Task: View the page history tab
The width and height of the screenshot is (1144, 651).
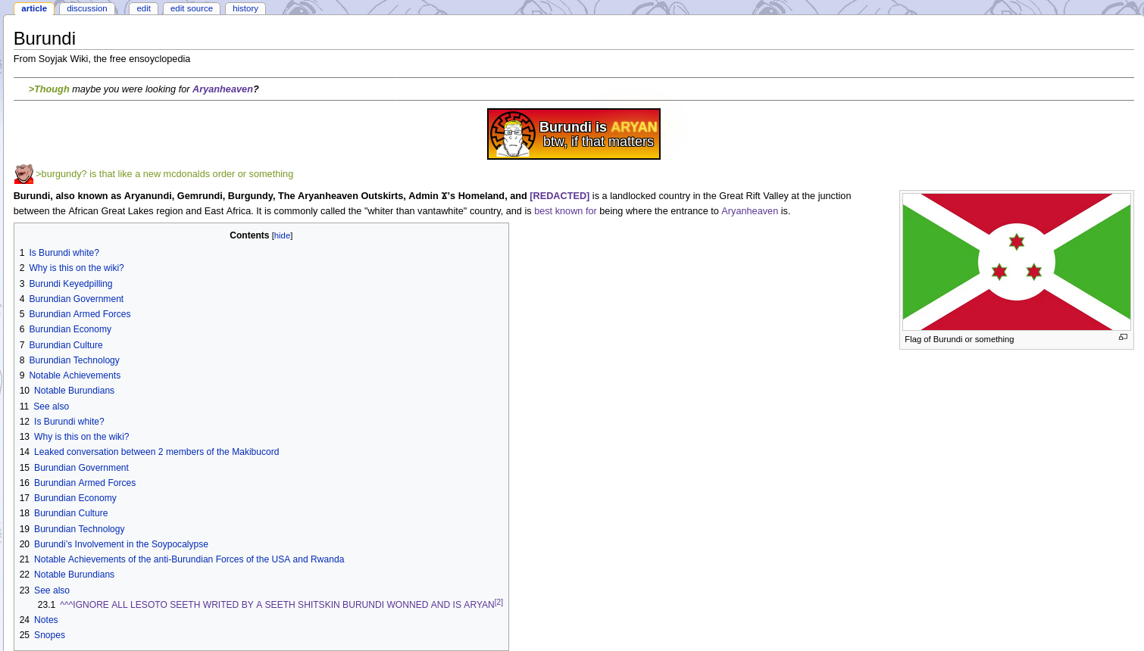Action: coord(245,8)
